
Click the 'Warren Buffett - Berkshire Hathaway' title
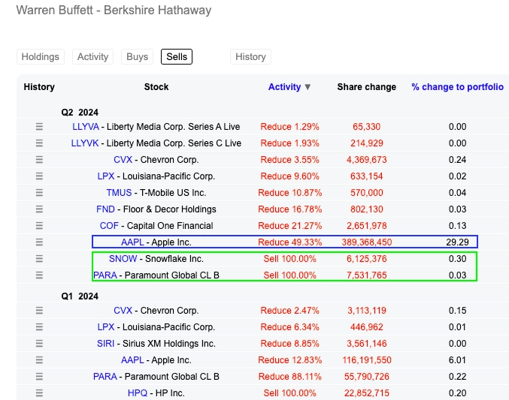tap(114, 10)
